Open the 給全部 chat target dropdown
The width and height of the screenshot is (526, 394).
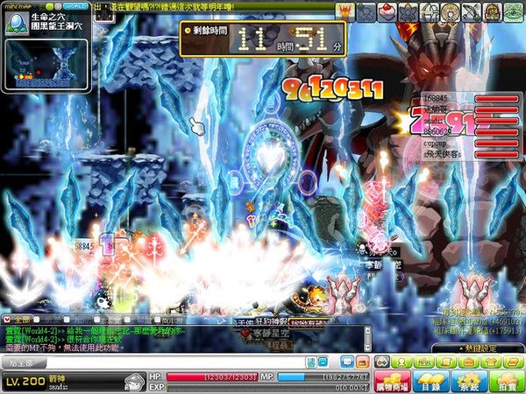point(24,362)
